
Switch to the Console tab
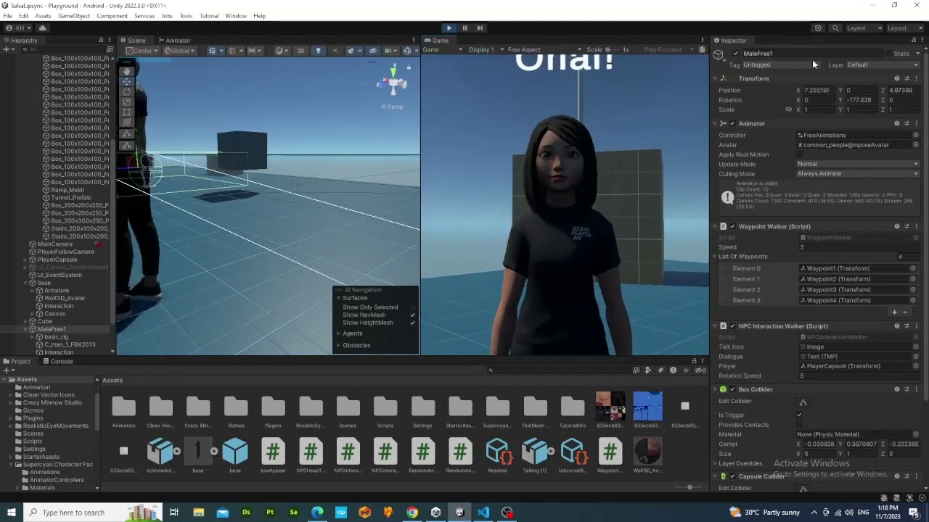pyautogui.click(x=58, y=361)
